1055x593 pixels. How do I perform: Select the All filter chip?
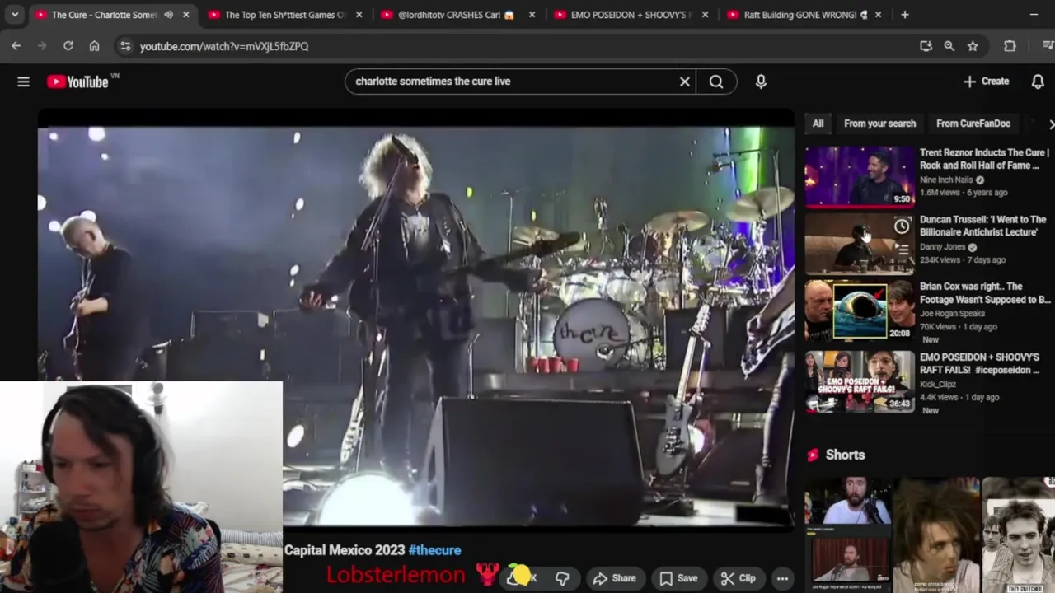coord(818,124)
